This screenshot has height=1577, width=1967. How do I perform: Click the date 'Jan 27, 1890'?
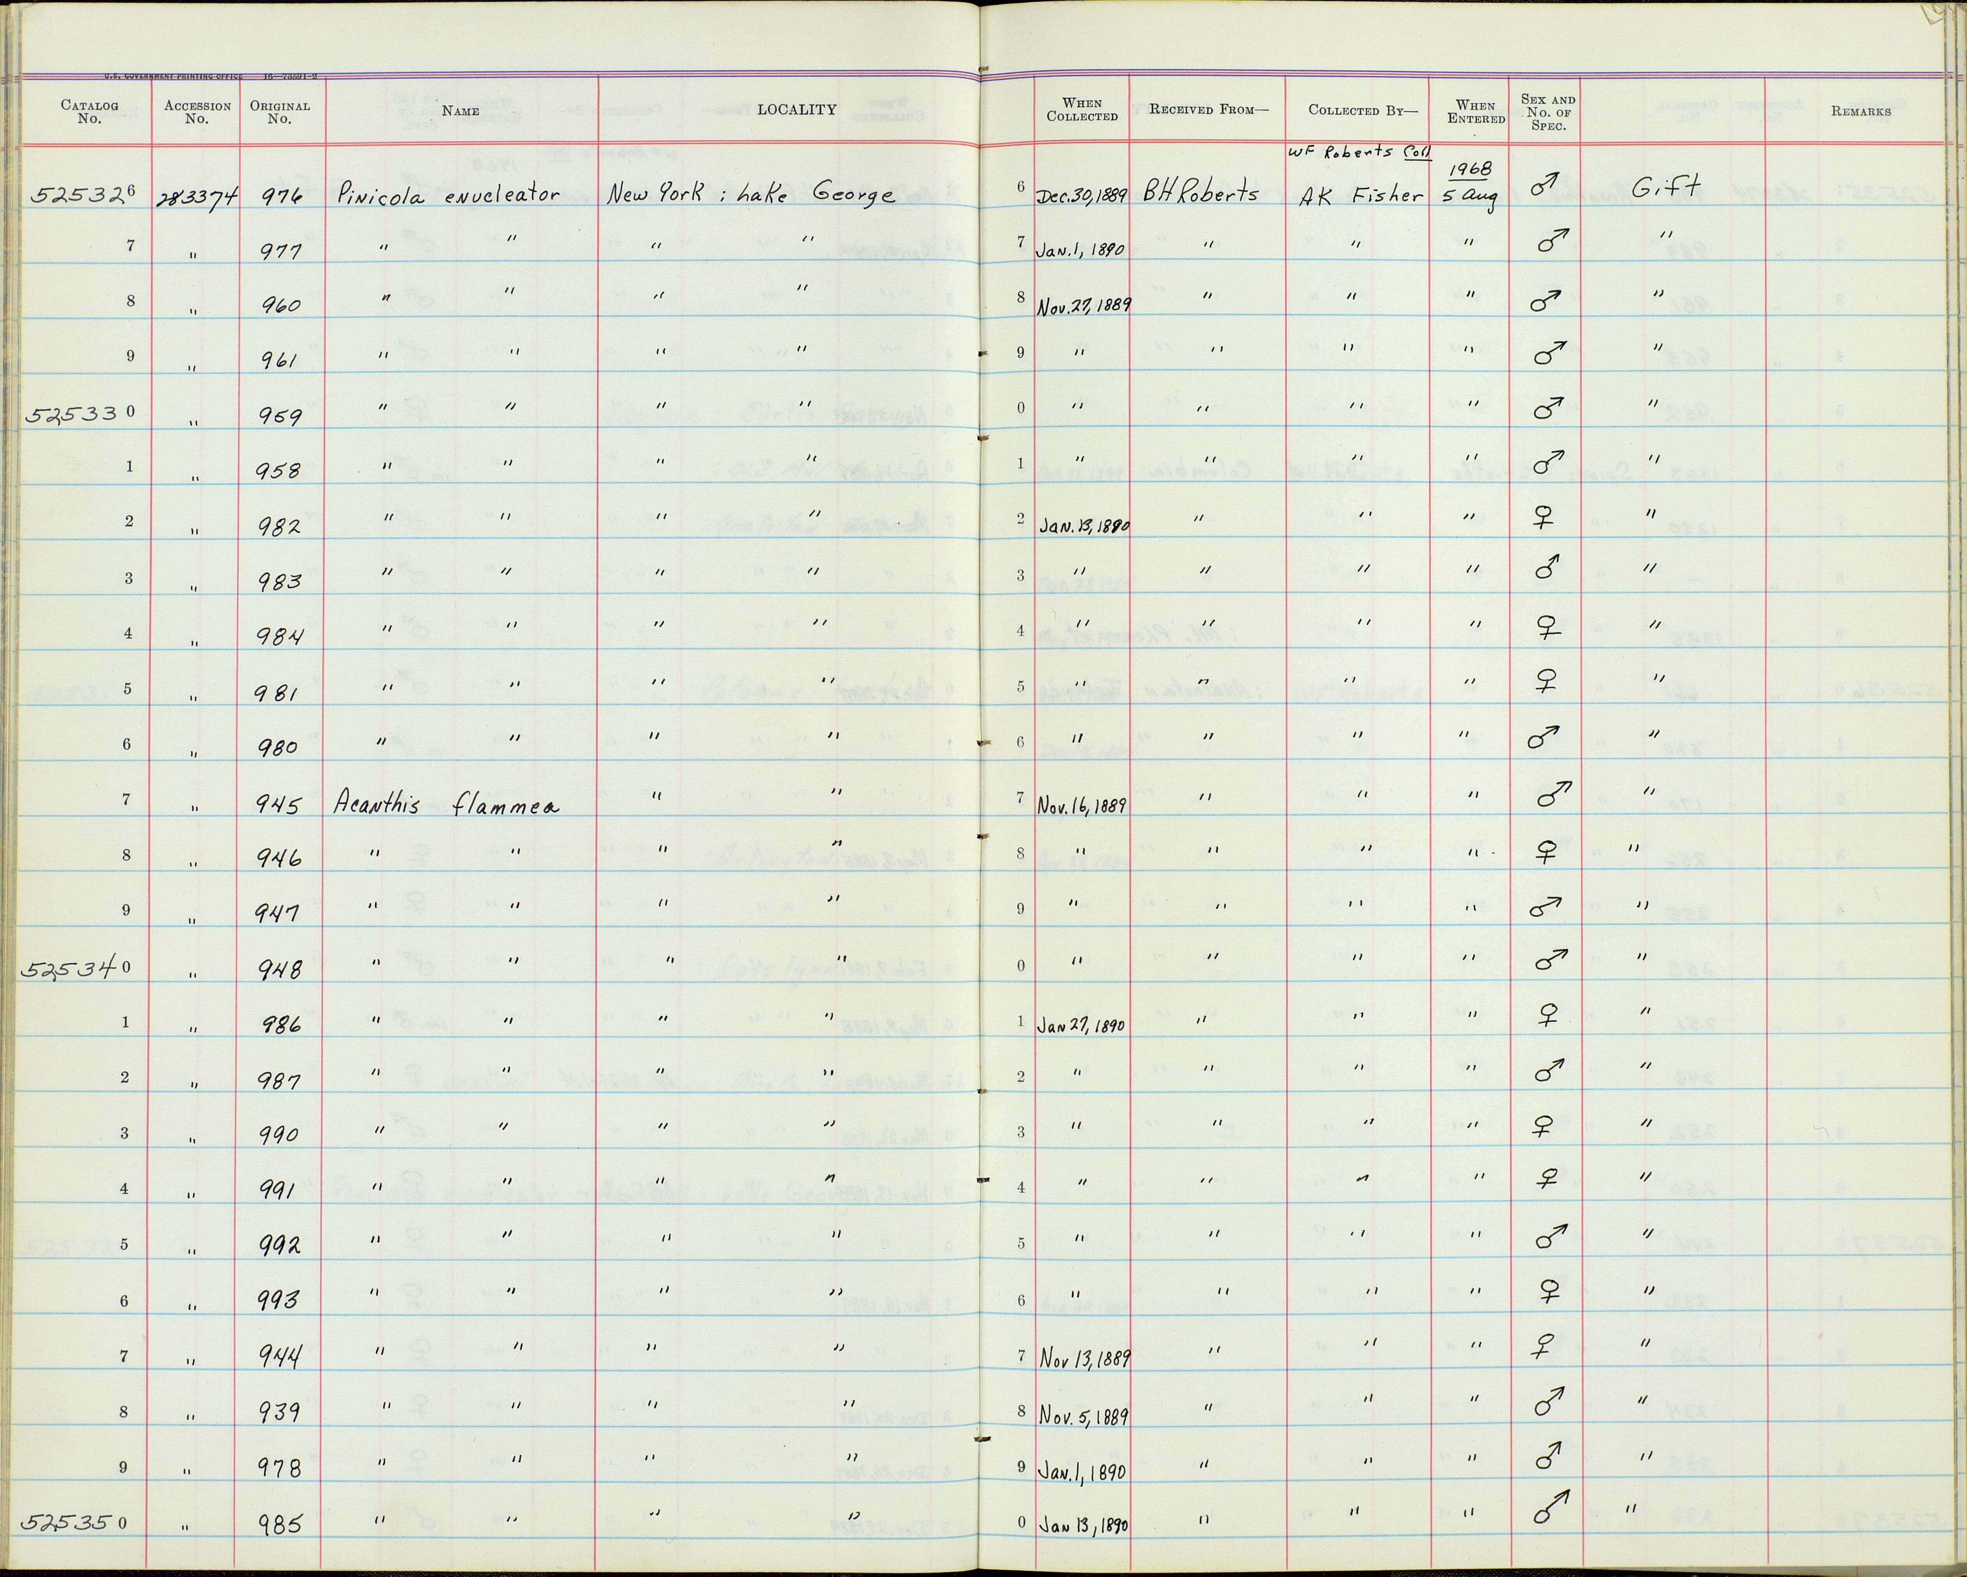click(1082, 1025)
